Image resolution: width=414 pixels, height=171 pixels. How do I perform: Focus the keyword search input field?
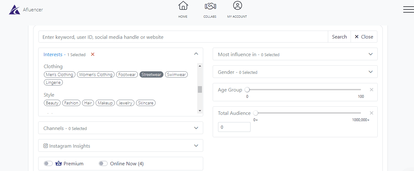click(x=183, y=37)
